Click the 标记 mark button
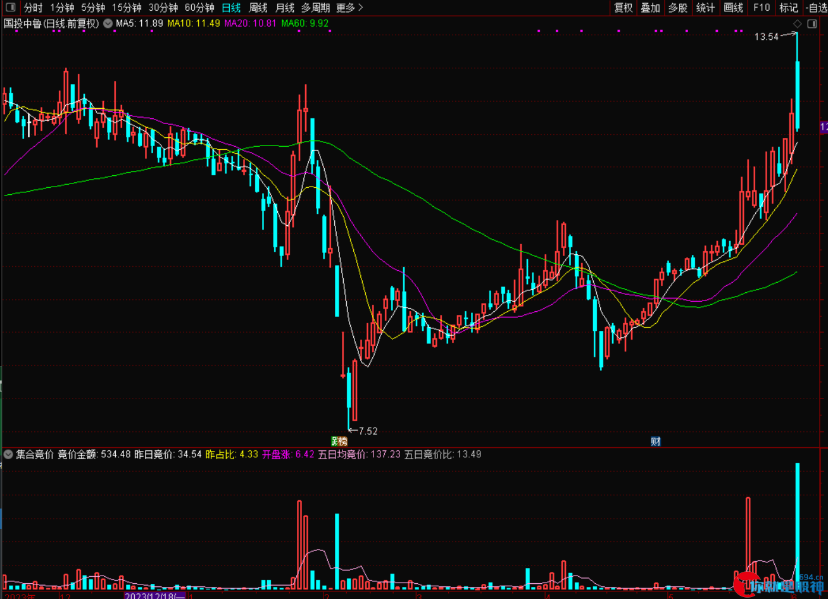The width and height of the screenshot is (828, 599). (x=789, y=8)
